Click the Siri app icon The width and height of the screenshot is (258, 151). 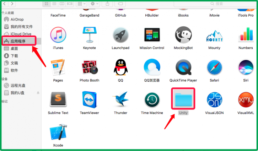click(246, 67)
